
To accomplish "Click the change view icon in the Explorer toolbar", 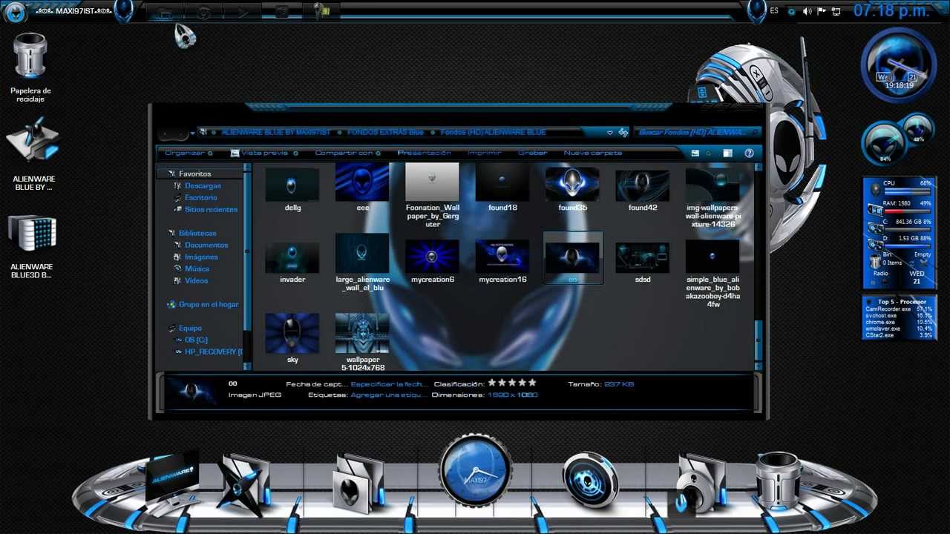I will click(695, 154).
